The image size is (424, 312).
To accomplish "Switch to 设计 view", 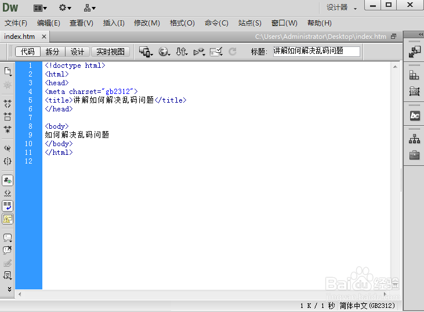I will (77, 52).
